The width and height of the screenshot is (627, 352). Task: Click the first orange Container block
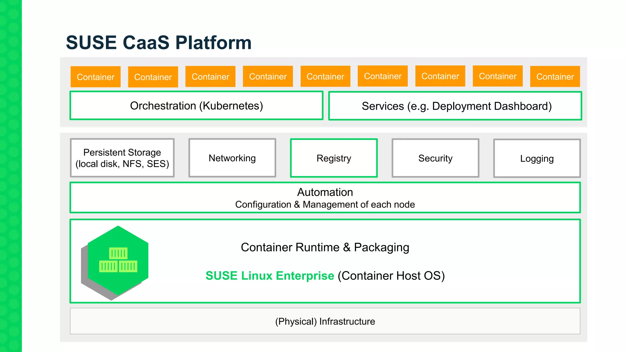click(x=96, y=77)
